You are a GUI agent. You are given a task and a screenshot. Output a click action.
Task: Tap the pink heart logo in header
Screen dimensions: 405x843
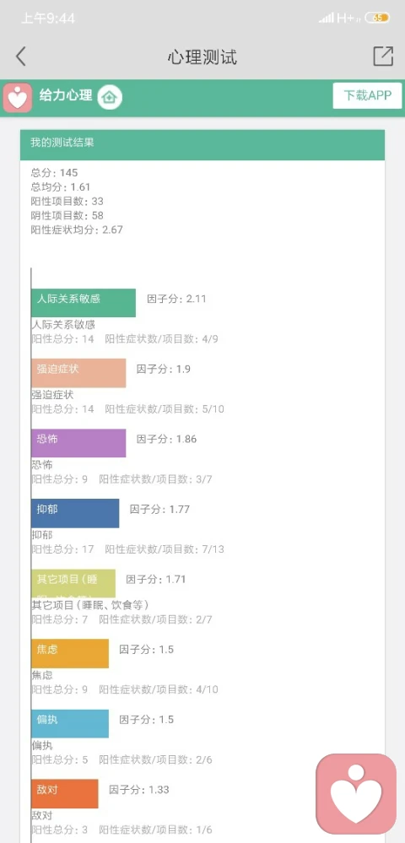click(x=18, y=97)
